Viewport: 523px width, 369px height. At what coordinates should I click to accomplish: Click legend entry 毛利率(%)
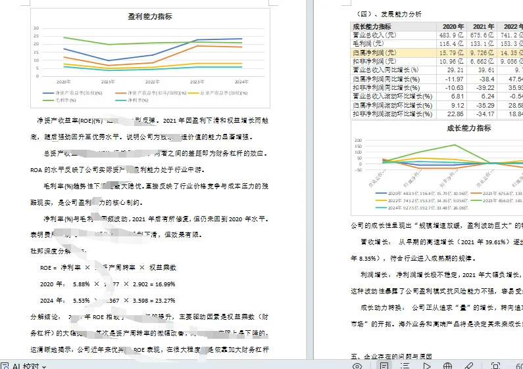pyautogui.click(x=59, y=100)
